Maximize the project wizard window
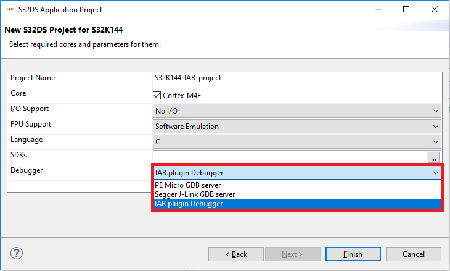Screen dimensions: 450x271 pyautogui.click(x=406, y=10)
